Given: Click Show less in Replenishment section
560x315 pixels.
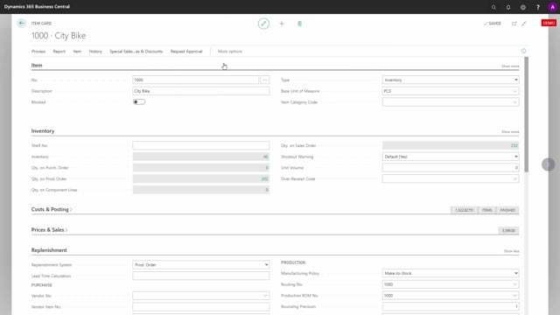Looking at the screenshot, I should [511, 251].
